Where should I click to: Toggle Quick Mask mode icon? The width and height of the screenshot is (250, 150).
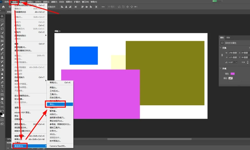[x=2, y=120]
